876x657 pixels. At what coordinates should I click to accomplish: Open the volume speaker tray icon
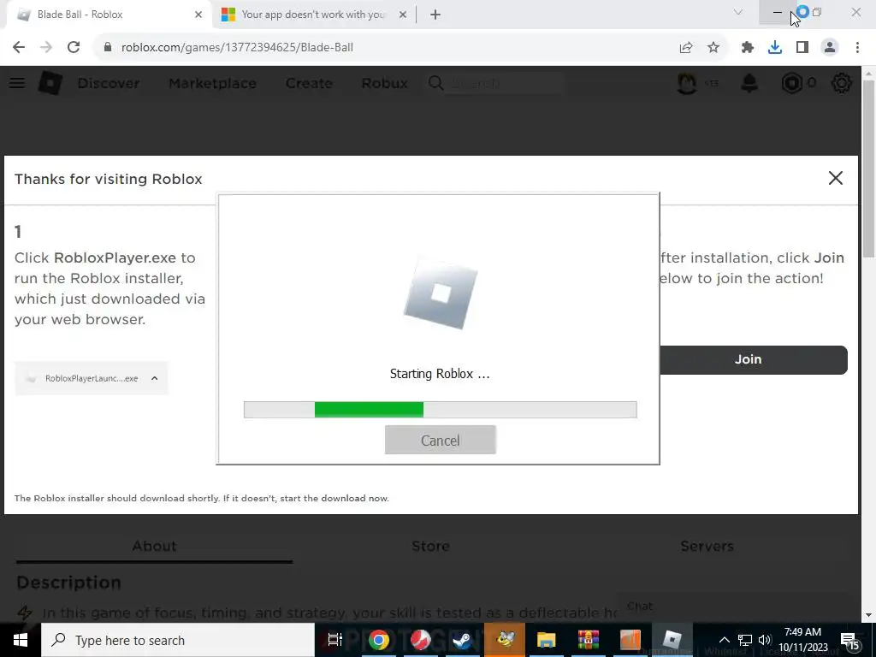coord(765,640)
